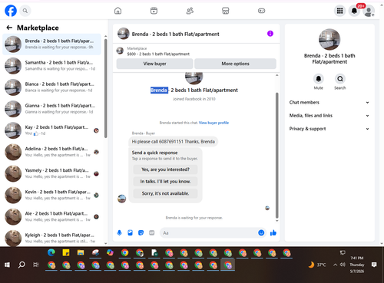
Task: Open the purple conversation info icon
Action: coord(270,34)
